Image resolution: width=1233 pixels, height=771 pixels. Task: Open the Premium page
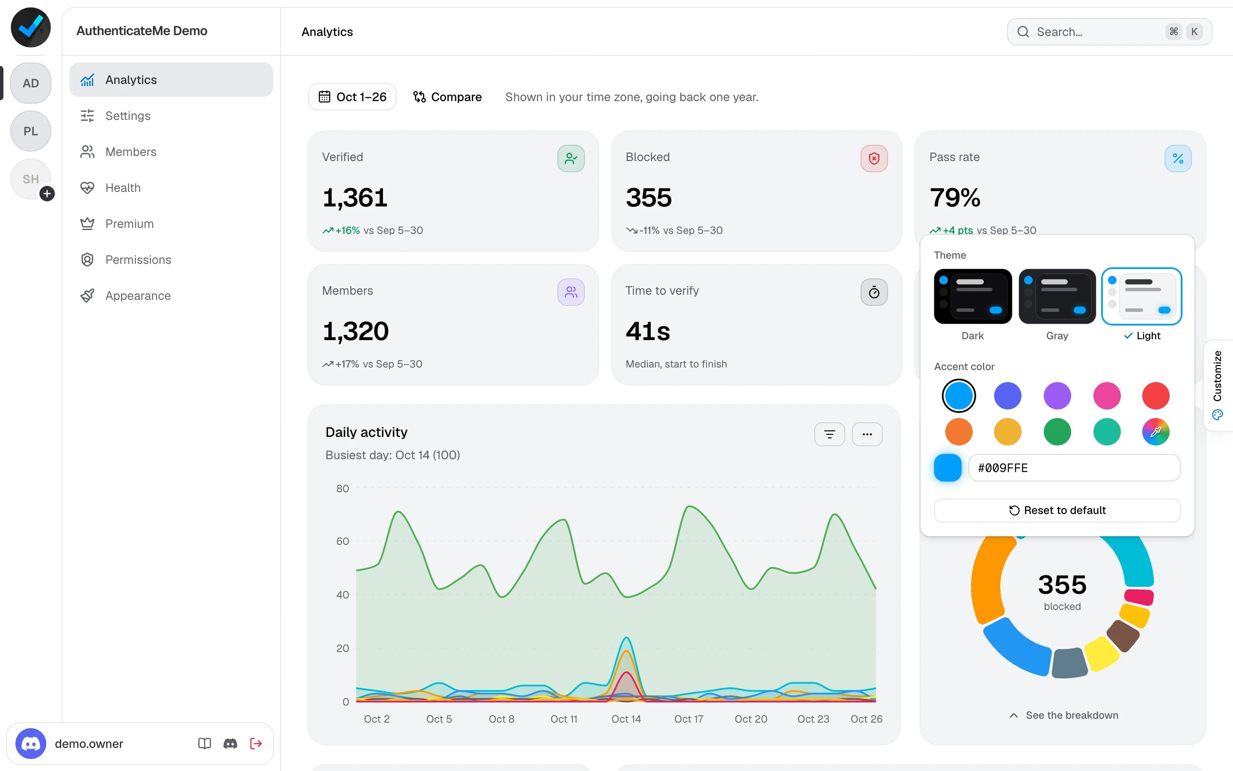tap(171, 223)
